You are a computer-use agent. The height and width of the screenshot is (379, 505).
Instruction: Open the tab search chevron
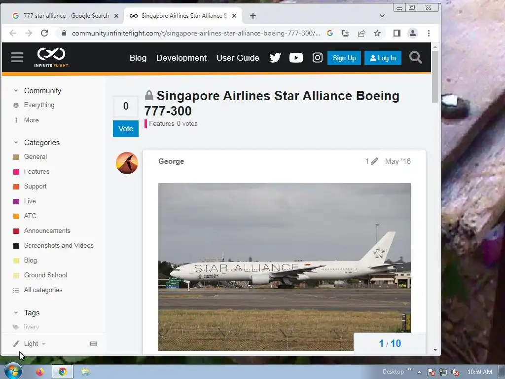[x=382, y=16]
